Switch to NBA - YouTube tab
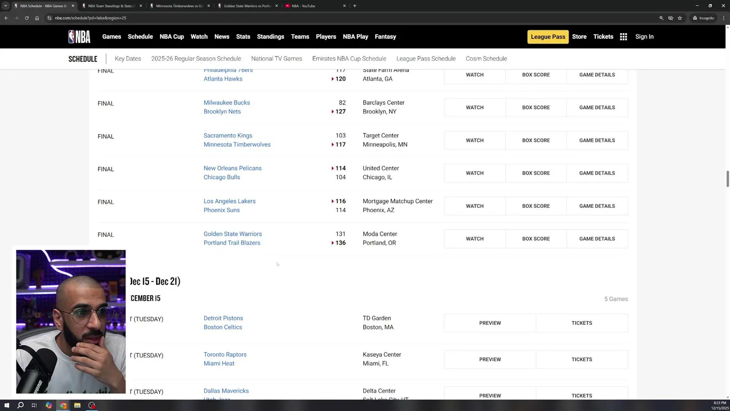This screenshot has width=730, height=411. (315, 6)
